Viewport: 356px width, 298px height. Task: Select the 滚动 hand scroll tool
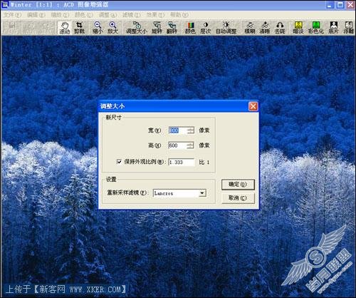pos(64,28)
